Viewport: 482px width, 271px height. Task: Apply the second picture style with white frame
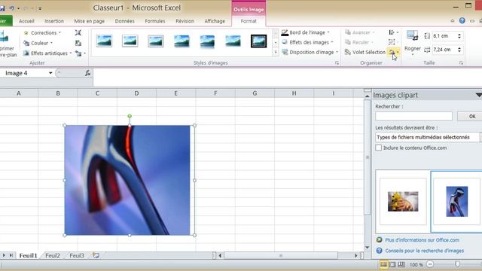[130, 41]
